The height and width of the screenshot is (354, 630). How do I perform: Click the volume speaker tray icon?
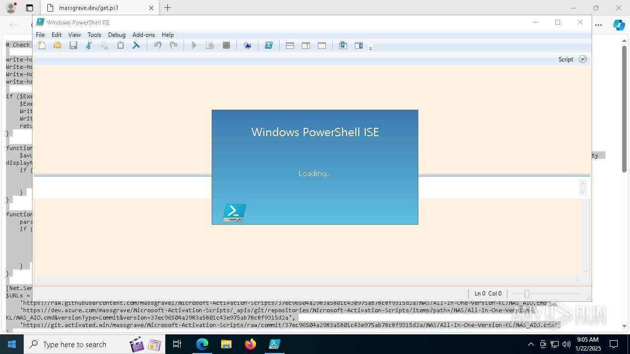pyautogui.click(x=566, y=344)
